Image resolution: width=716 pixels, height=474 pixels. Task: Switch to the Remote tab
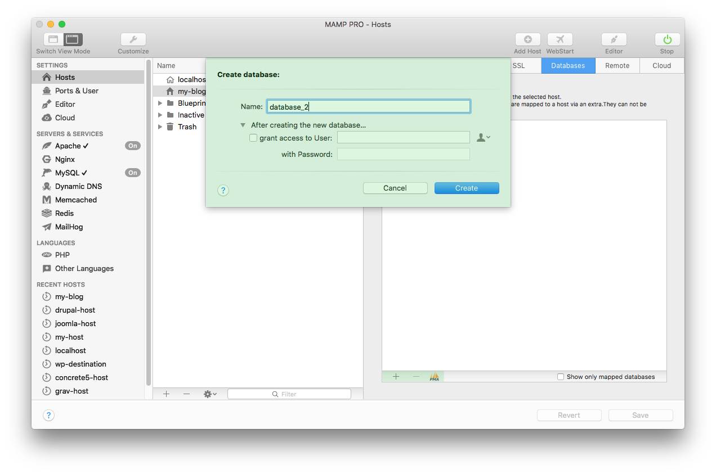coord(617,65)
